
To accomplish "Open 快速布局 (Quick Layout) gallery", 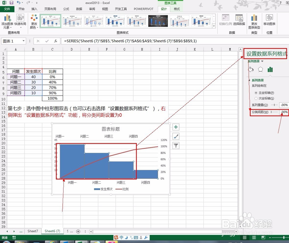I will click(x=20, y=21).
